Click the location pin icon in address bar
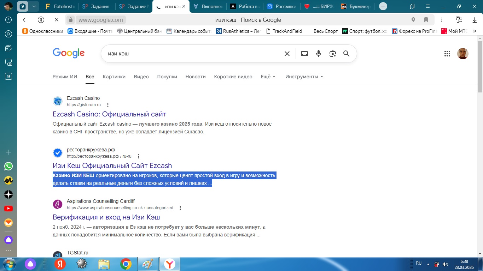 click(413, 20)
